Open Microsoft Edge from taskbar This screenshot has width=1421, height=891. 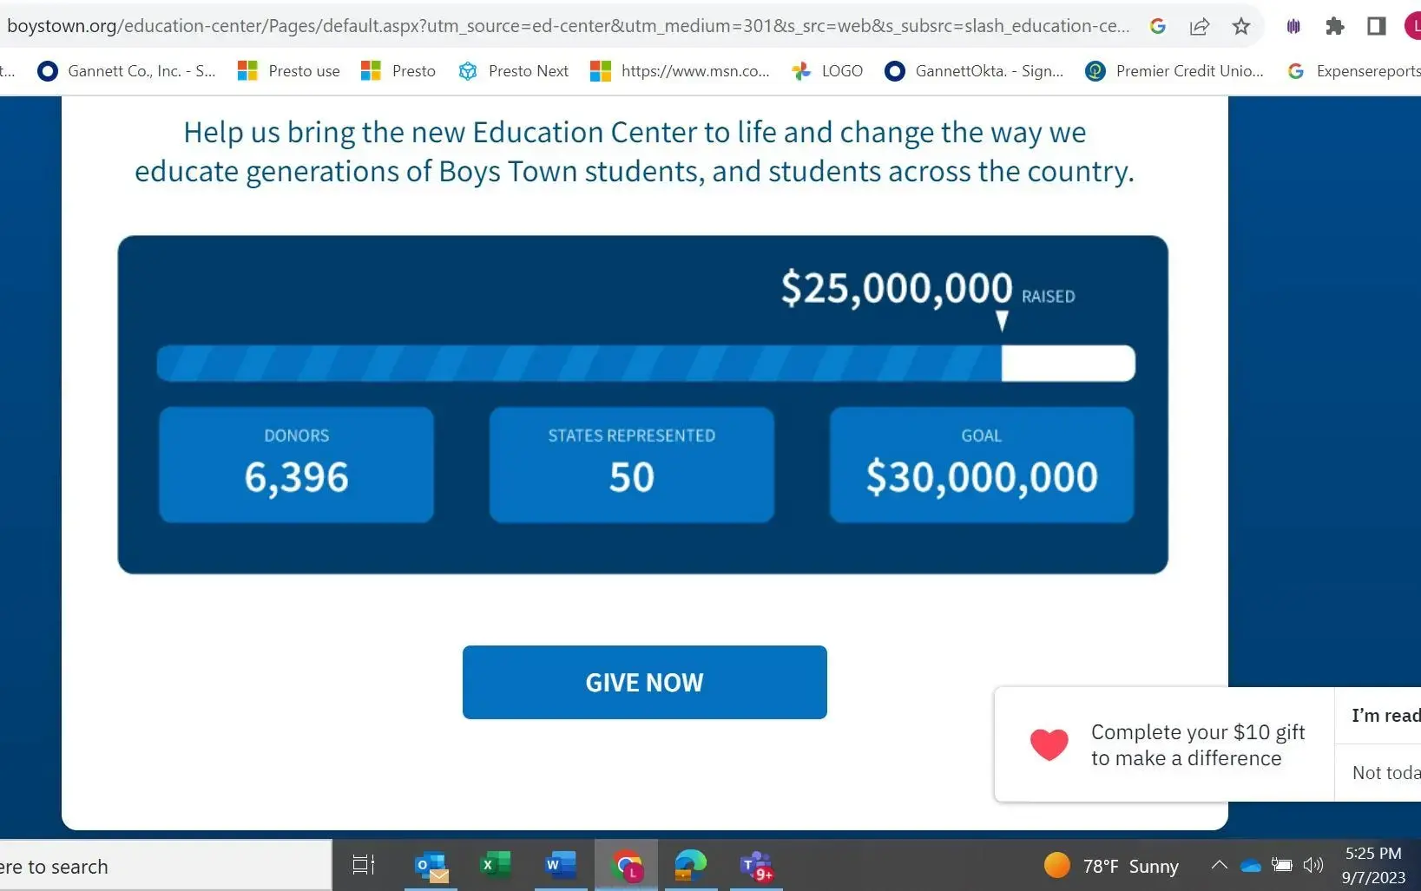click(690, 865)
